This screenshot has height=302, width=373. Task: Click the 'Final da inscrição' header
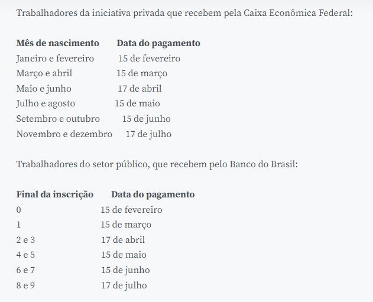(55, 194)
